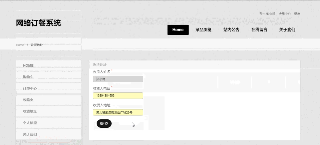Open 购物车 in the left sidebar
This screenshot has width=320, height=145.
(28, 77)
